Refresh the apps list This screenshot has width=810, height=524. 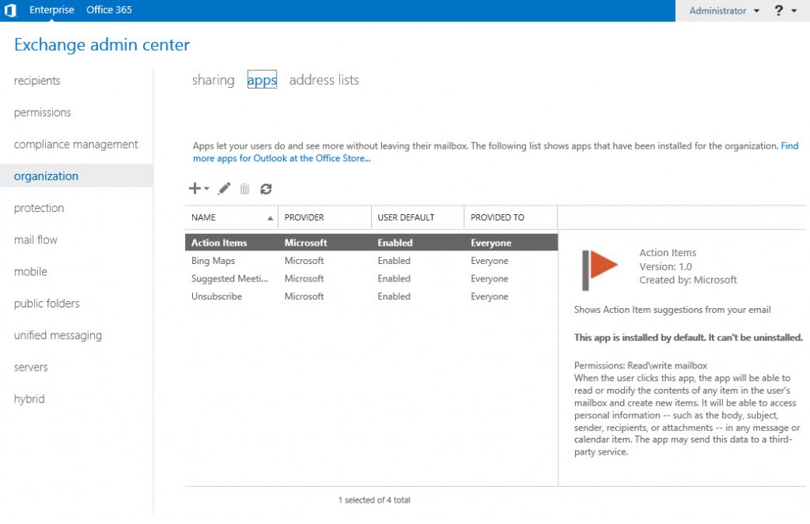tap(266, 189)
